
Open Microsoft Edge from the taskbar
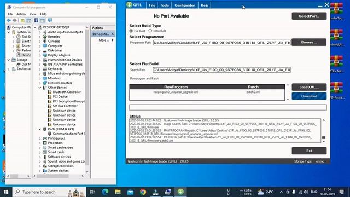105,192
